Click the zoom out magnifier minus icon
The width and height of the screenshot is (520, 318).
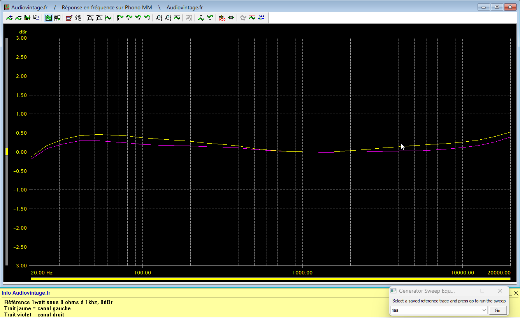coord(99,18)
